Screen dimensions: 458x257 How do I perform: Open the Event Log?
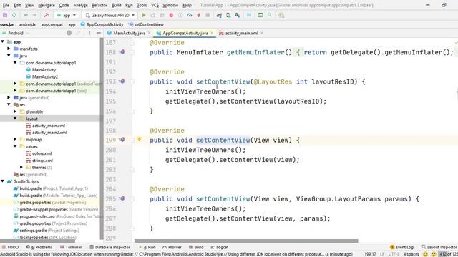pyautogui.click(x=402, y=247)
